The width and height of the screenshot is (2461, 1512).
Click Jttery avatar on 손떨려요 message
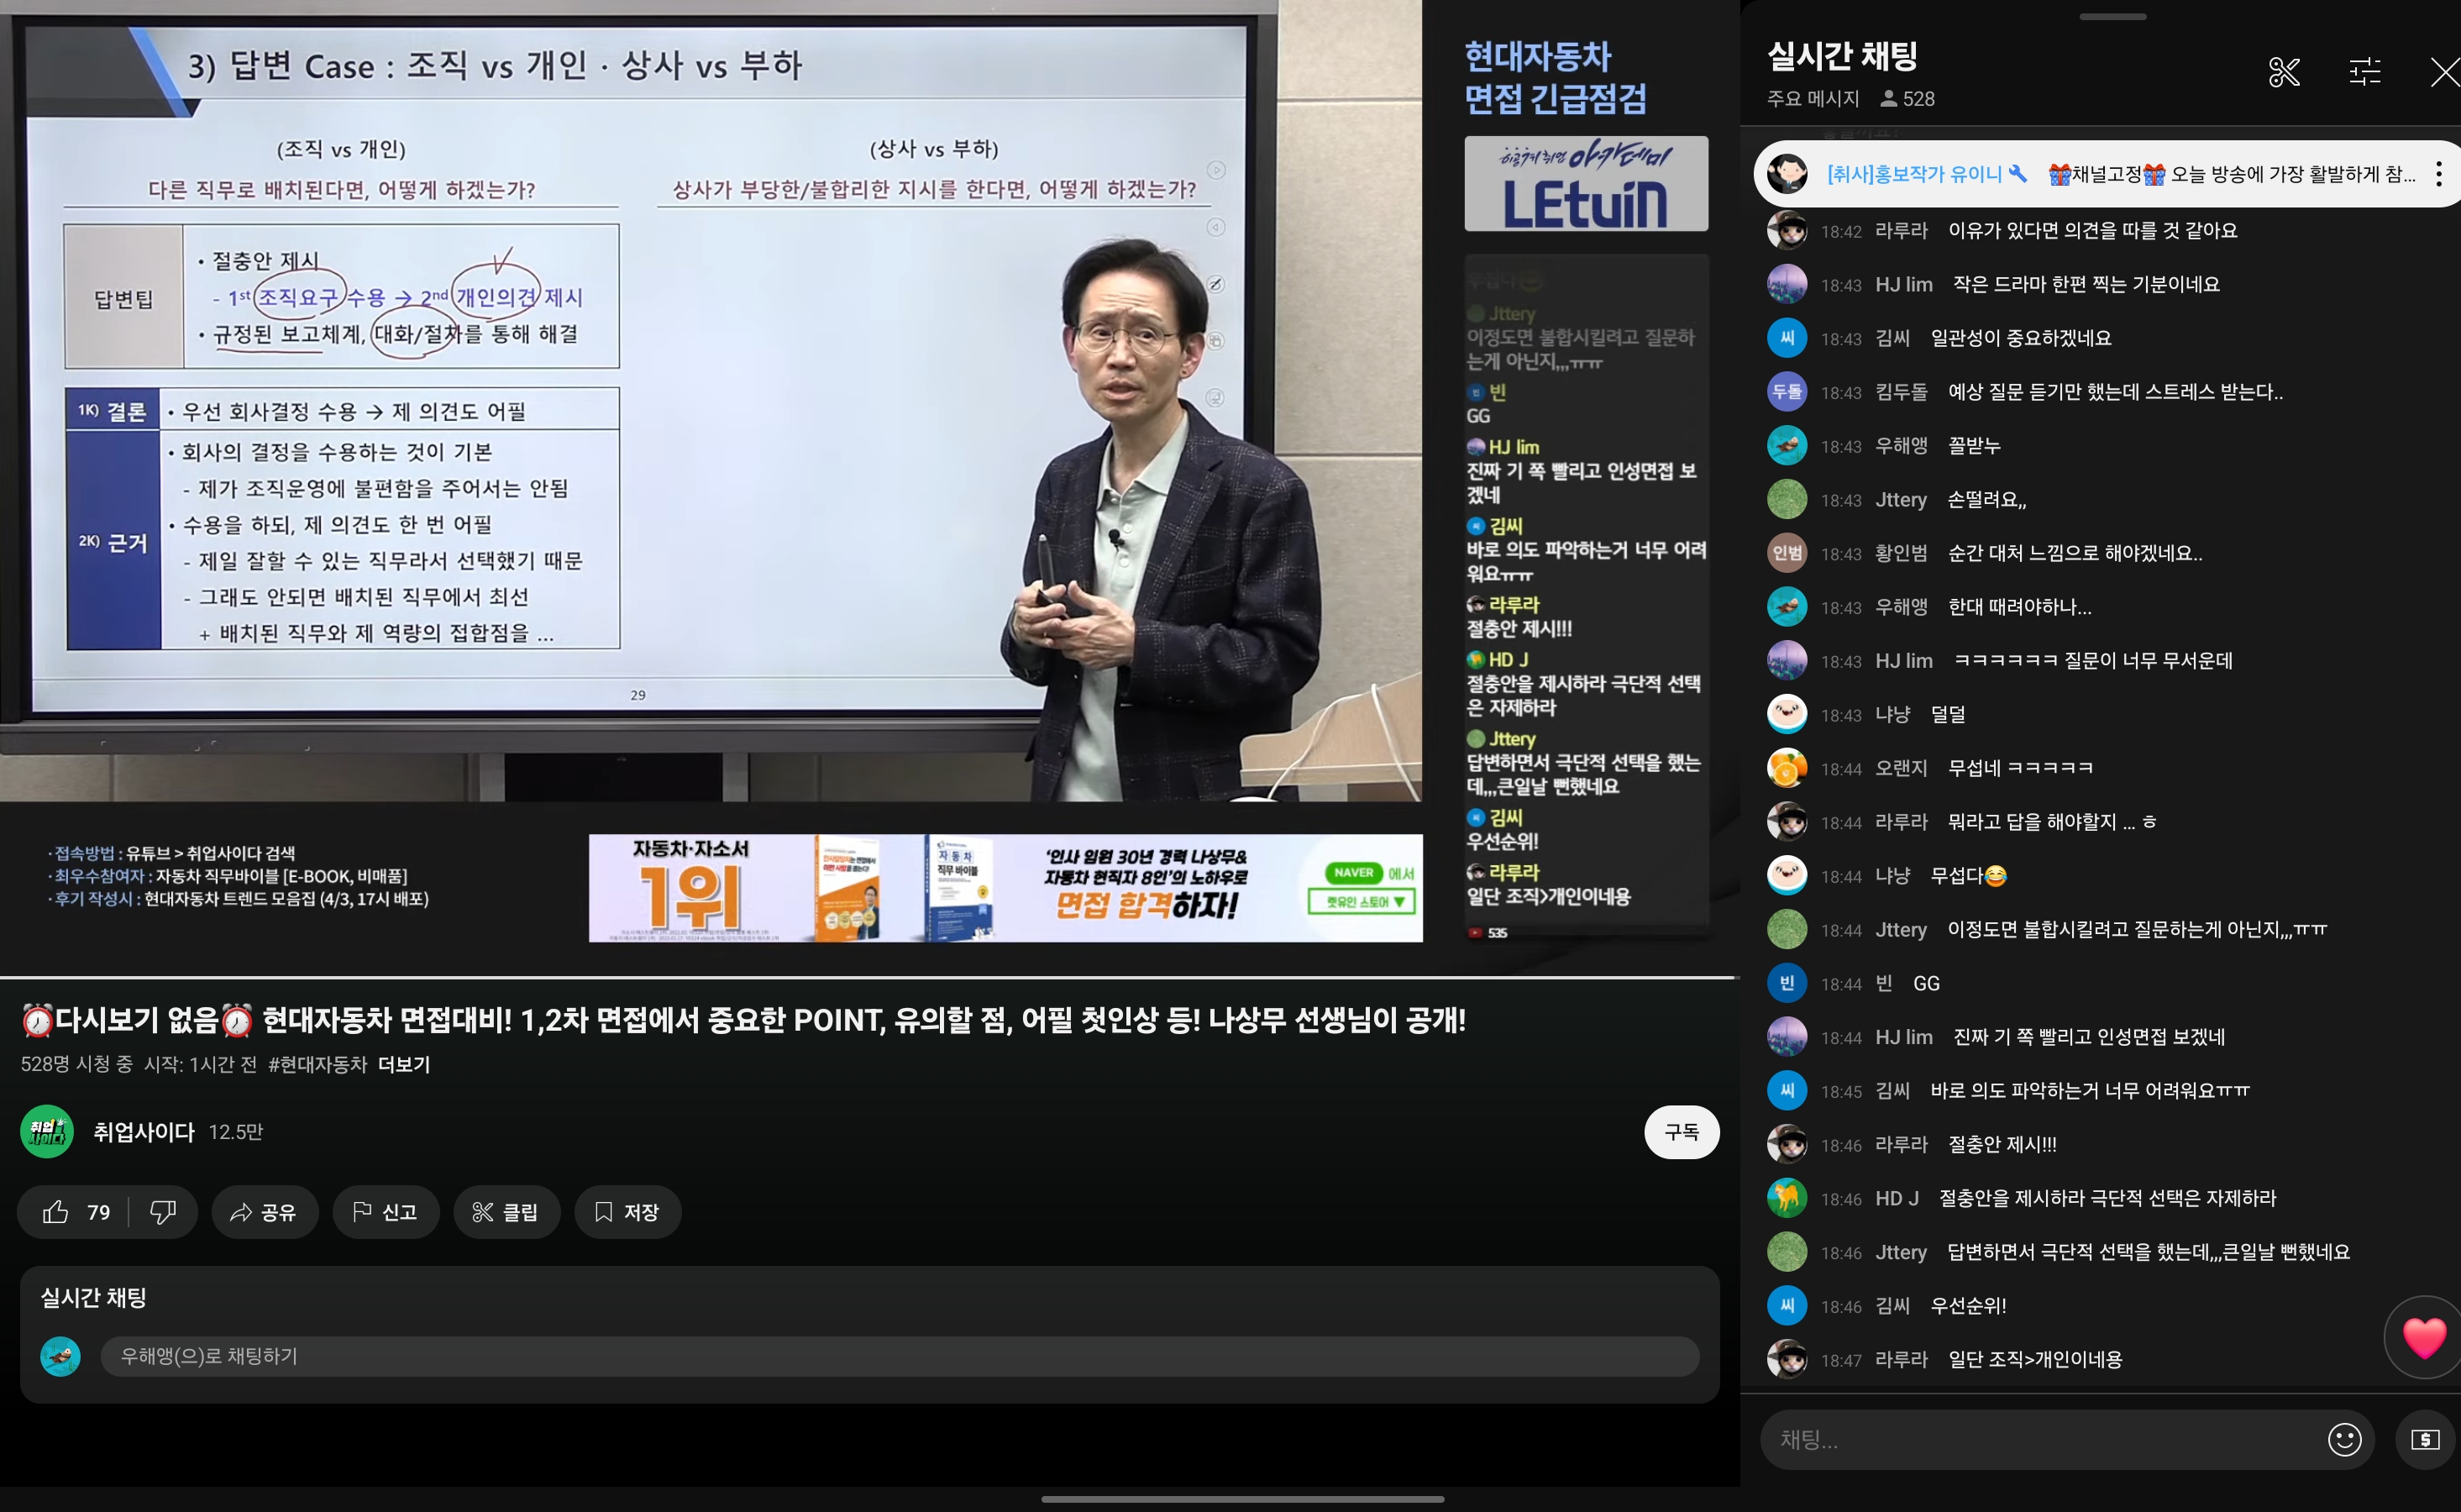1787,499
